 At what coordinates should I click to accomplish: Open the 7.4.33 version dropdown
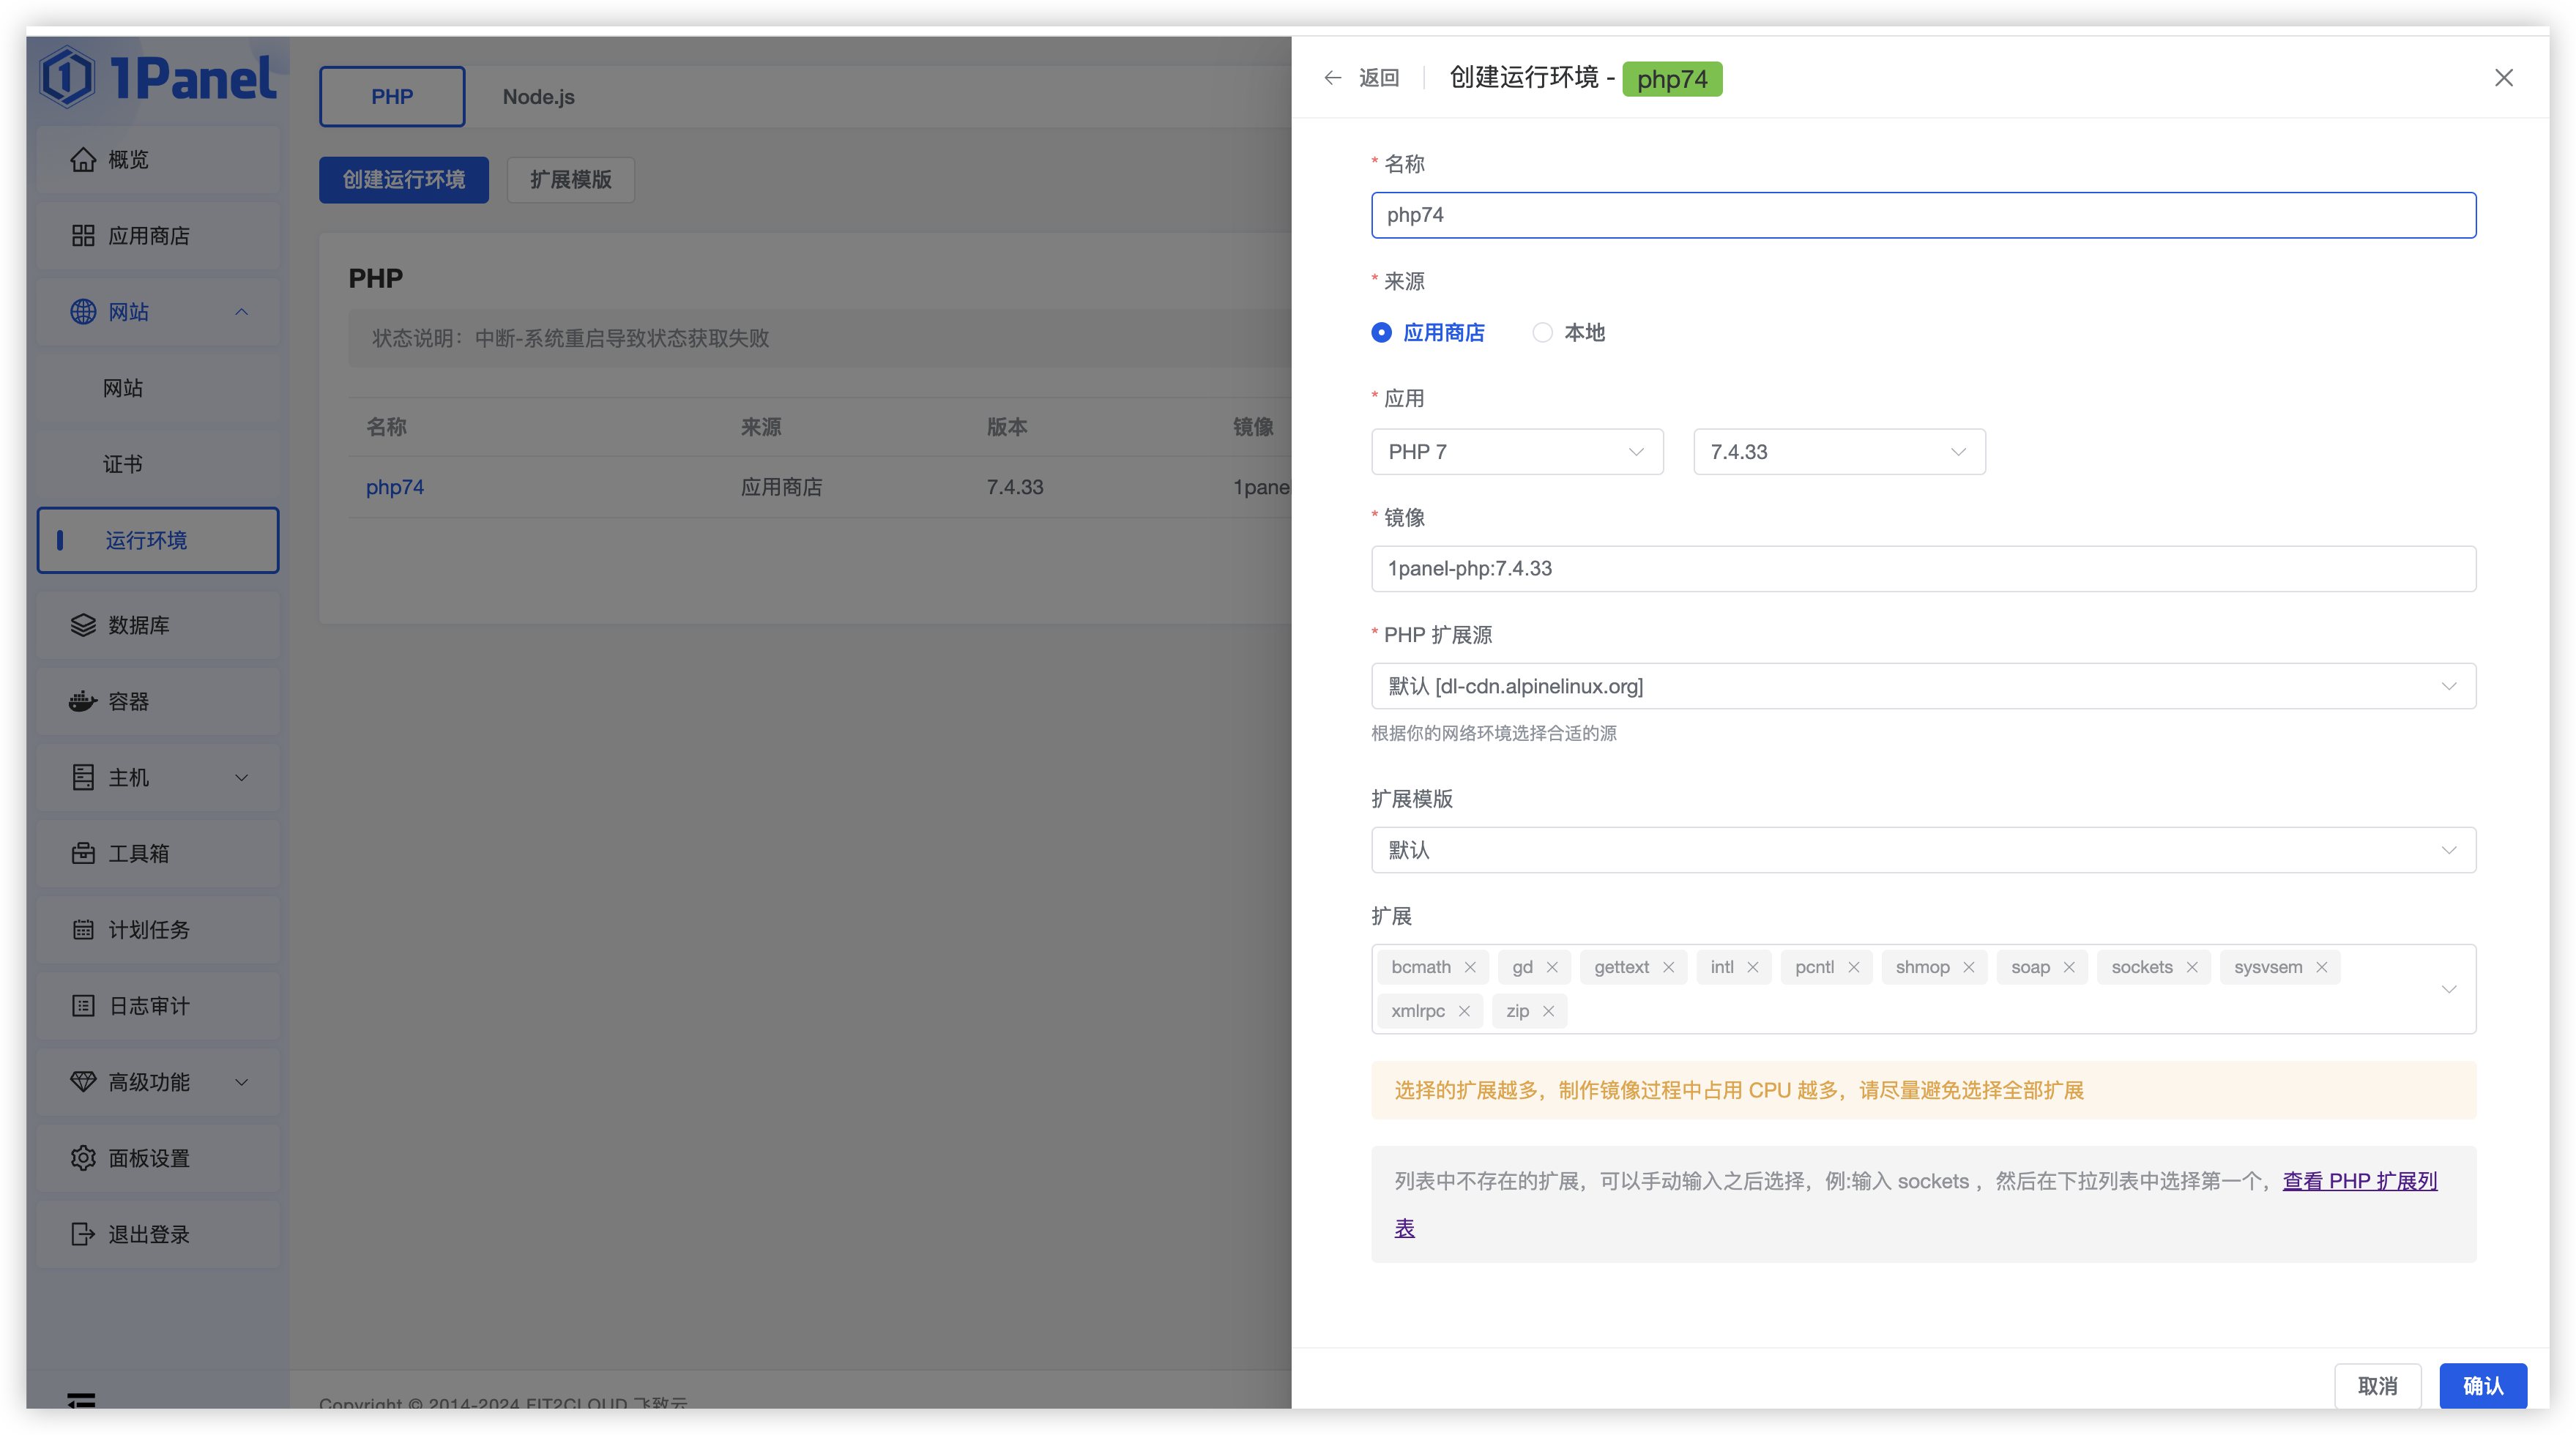pyautogui.click(x=1839, y=452)
